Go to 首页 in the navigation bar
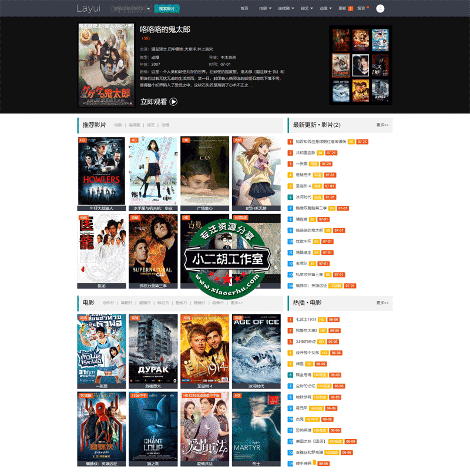This screenshot has height=472, width=470. click(x=244, y=9)
